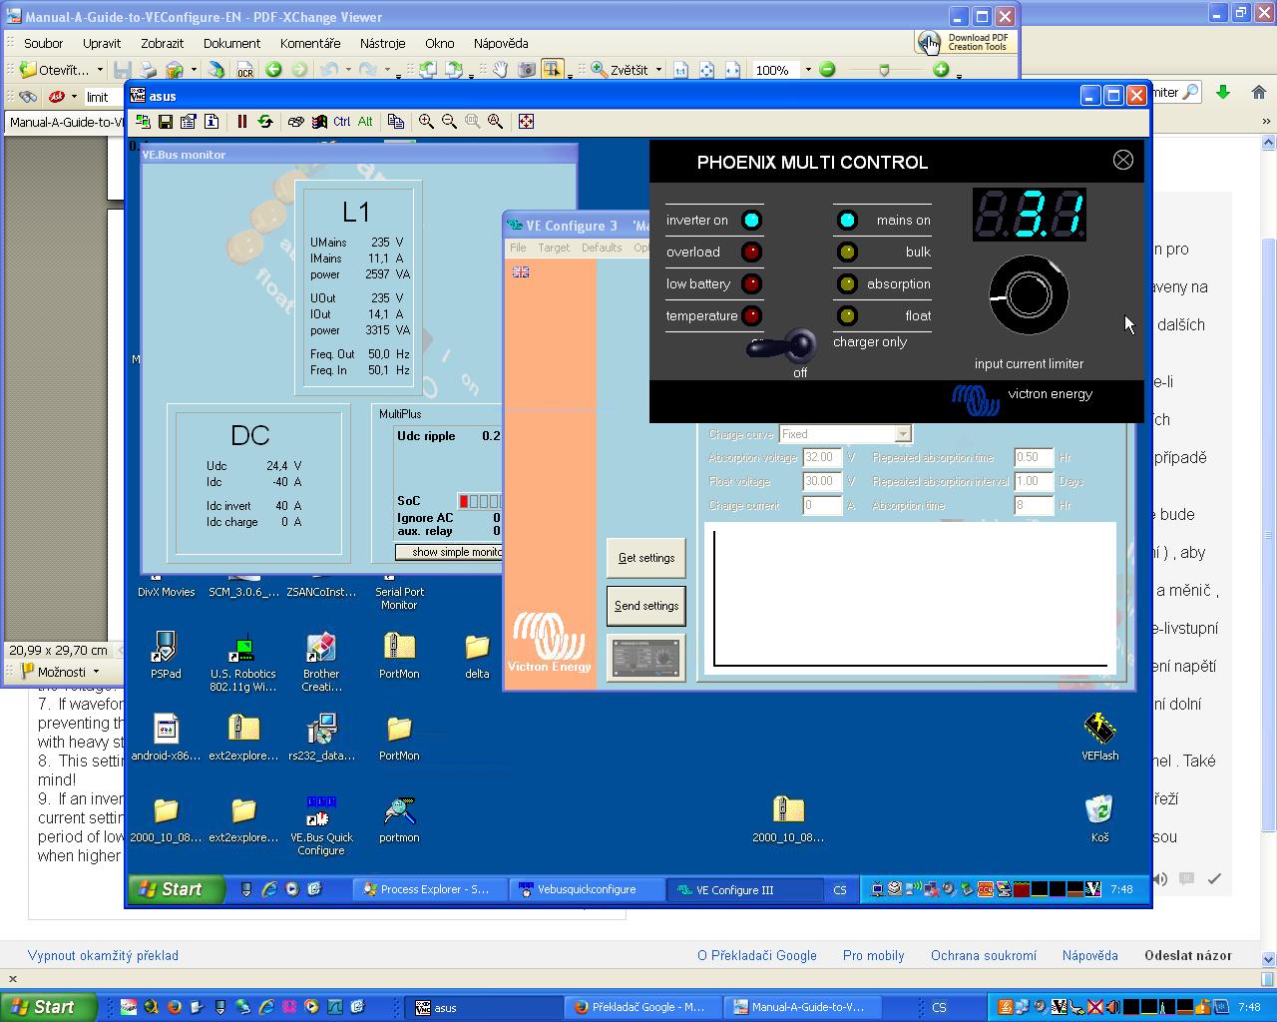Image resolution: width=1277 pixels, height=1022 pixels.
Task: Select the hand tool in PDF toolbar
Action: [x=500, y=70]
